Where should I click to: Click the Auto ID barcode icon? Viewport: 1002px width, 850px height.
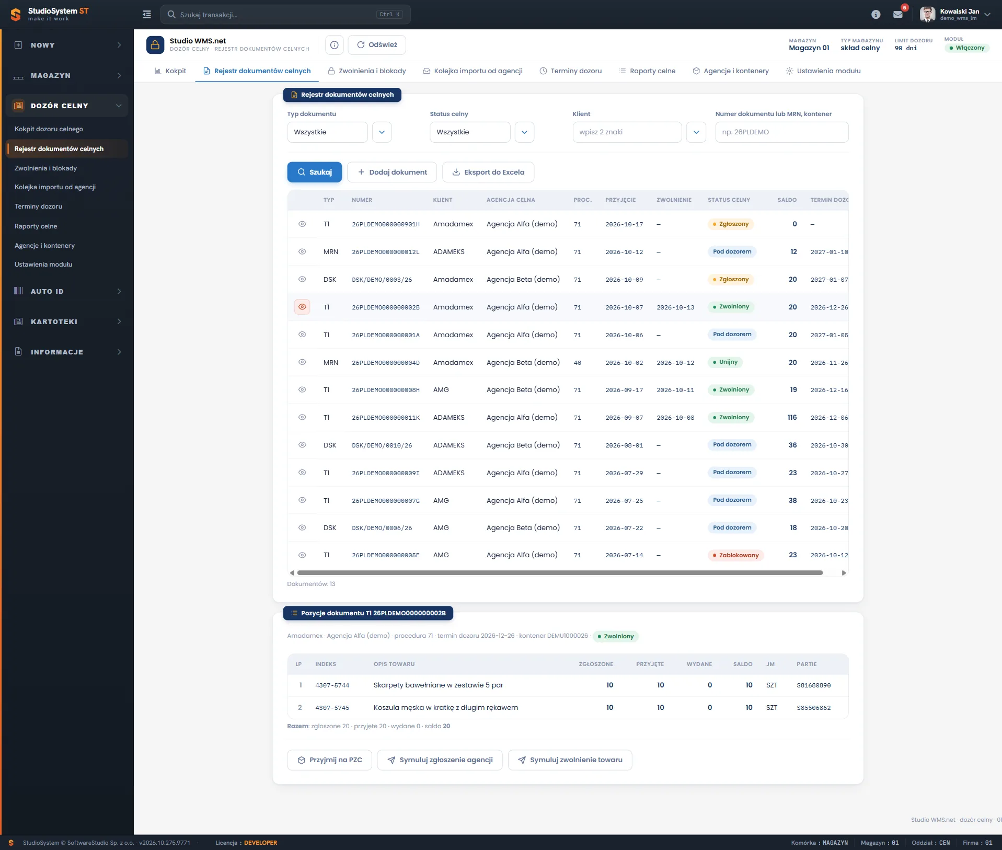point(18,291)
